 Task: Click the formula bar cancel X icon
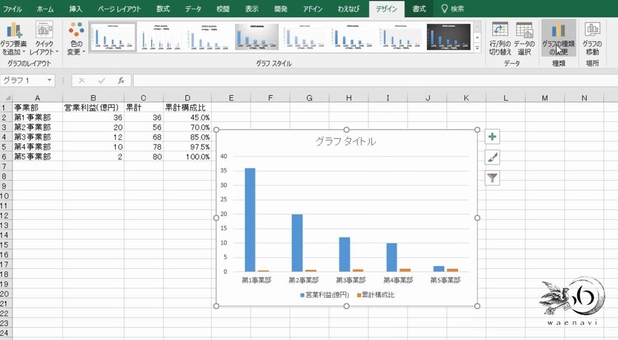coord(81,81)
